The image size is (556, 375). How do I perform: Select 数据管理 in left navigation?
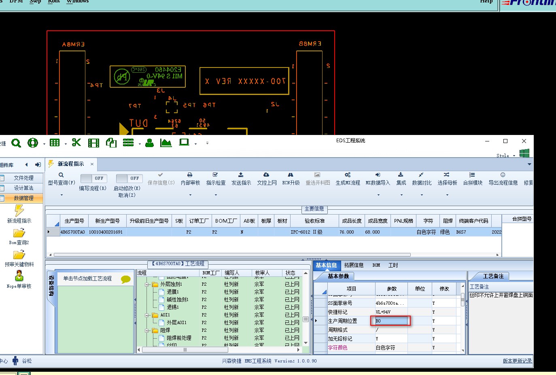pyautogui.click(x=23, y=198)
